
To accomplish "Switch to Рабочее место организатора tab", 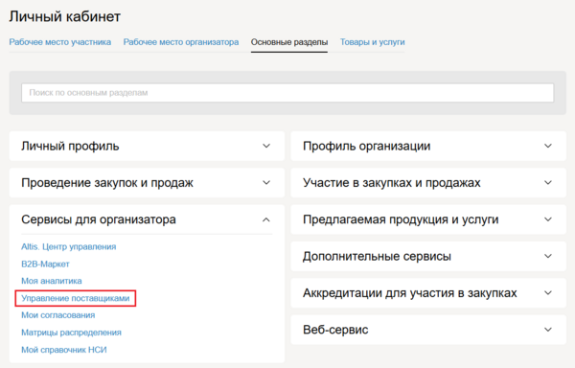I will (181, 42).
